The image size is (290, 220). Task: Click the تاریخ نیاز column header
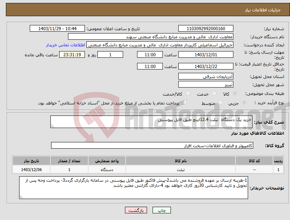pyautogui.click(x=32, y=161)
